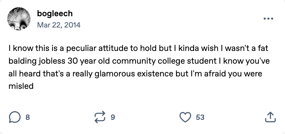Click the Mar 22, 2014 post date

(x=59, y=25)
